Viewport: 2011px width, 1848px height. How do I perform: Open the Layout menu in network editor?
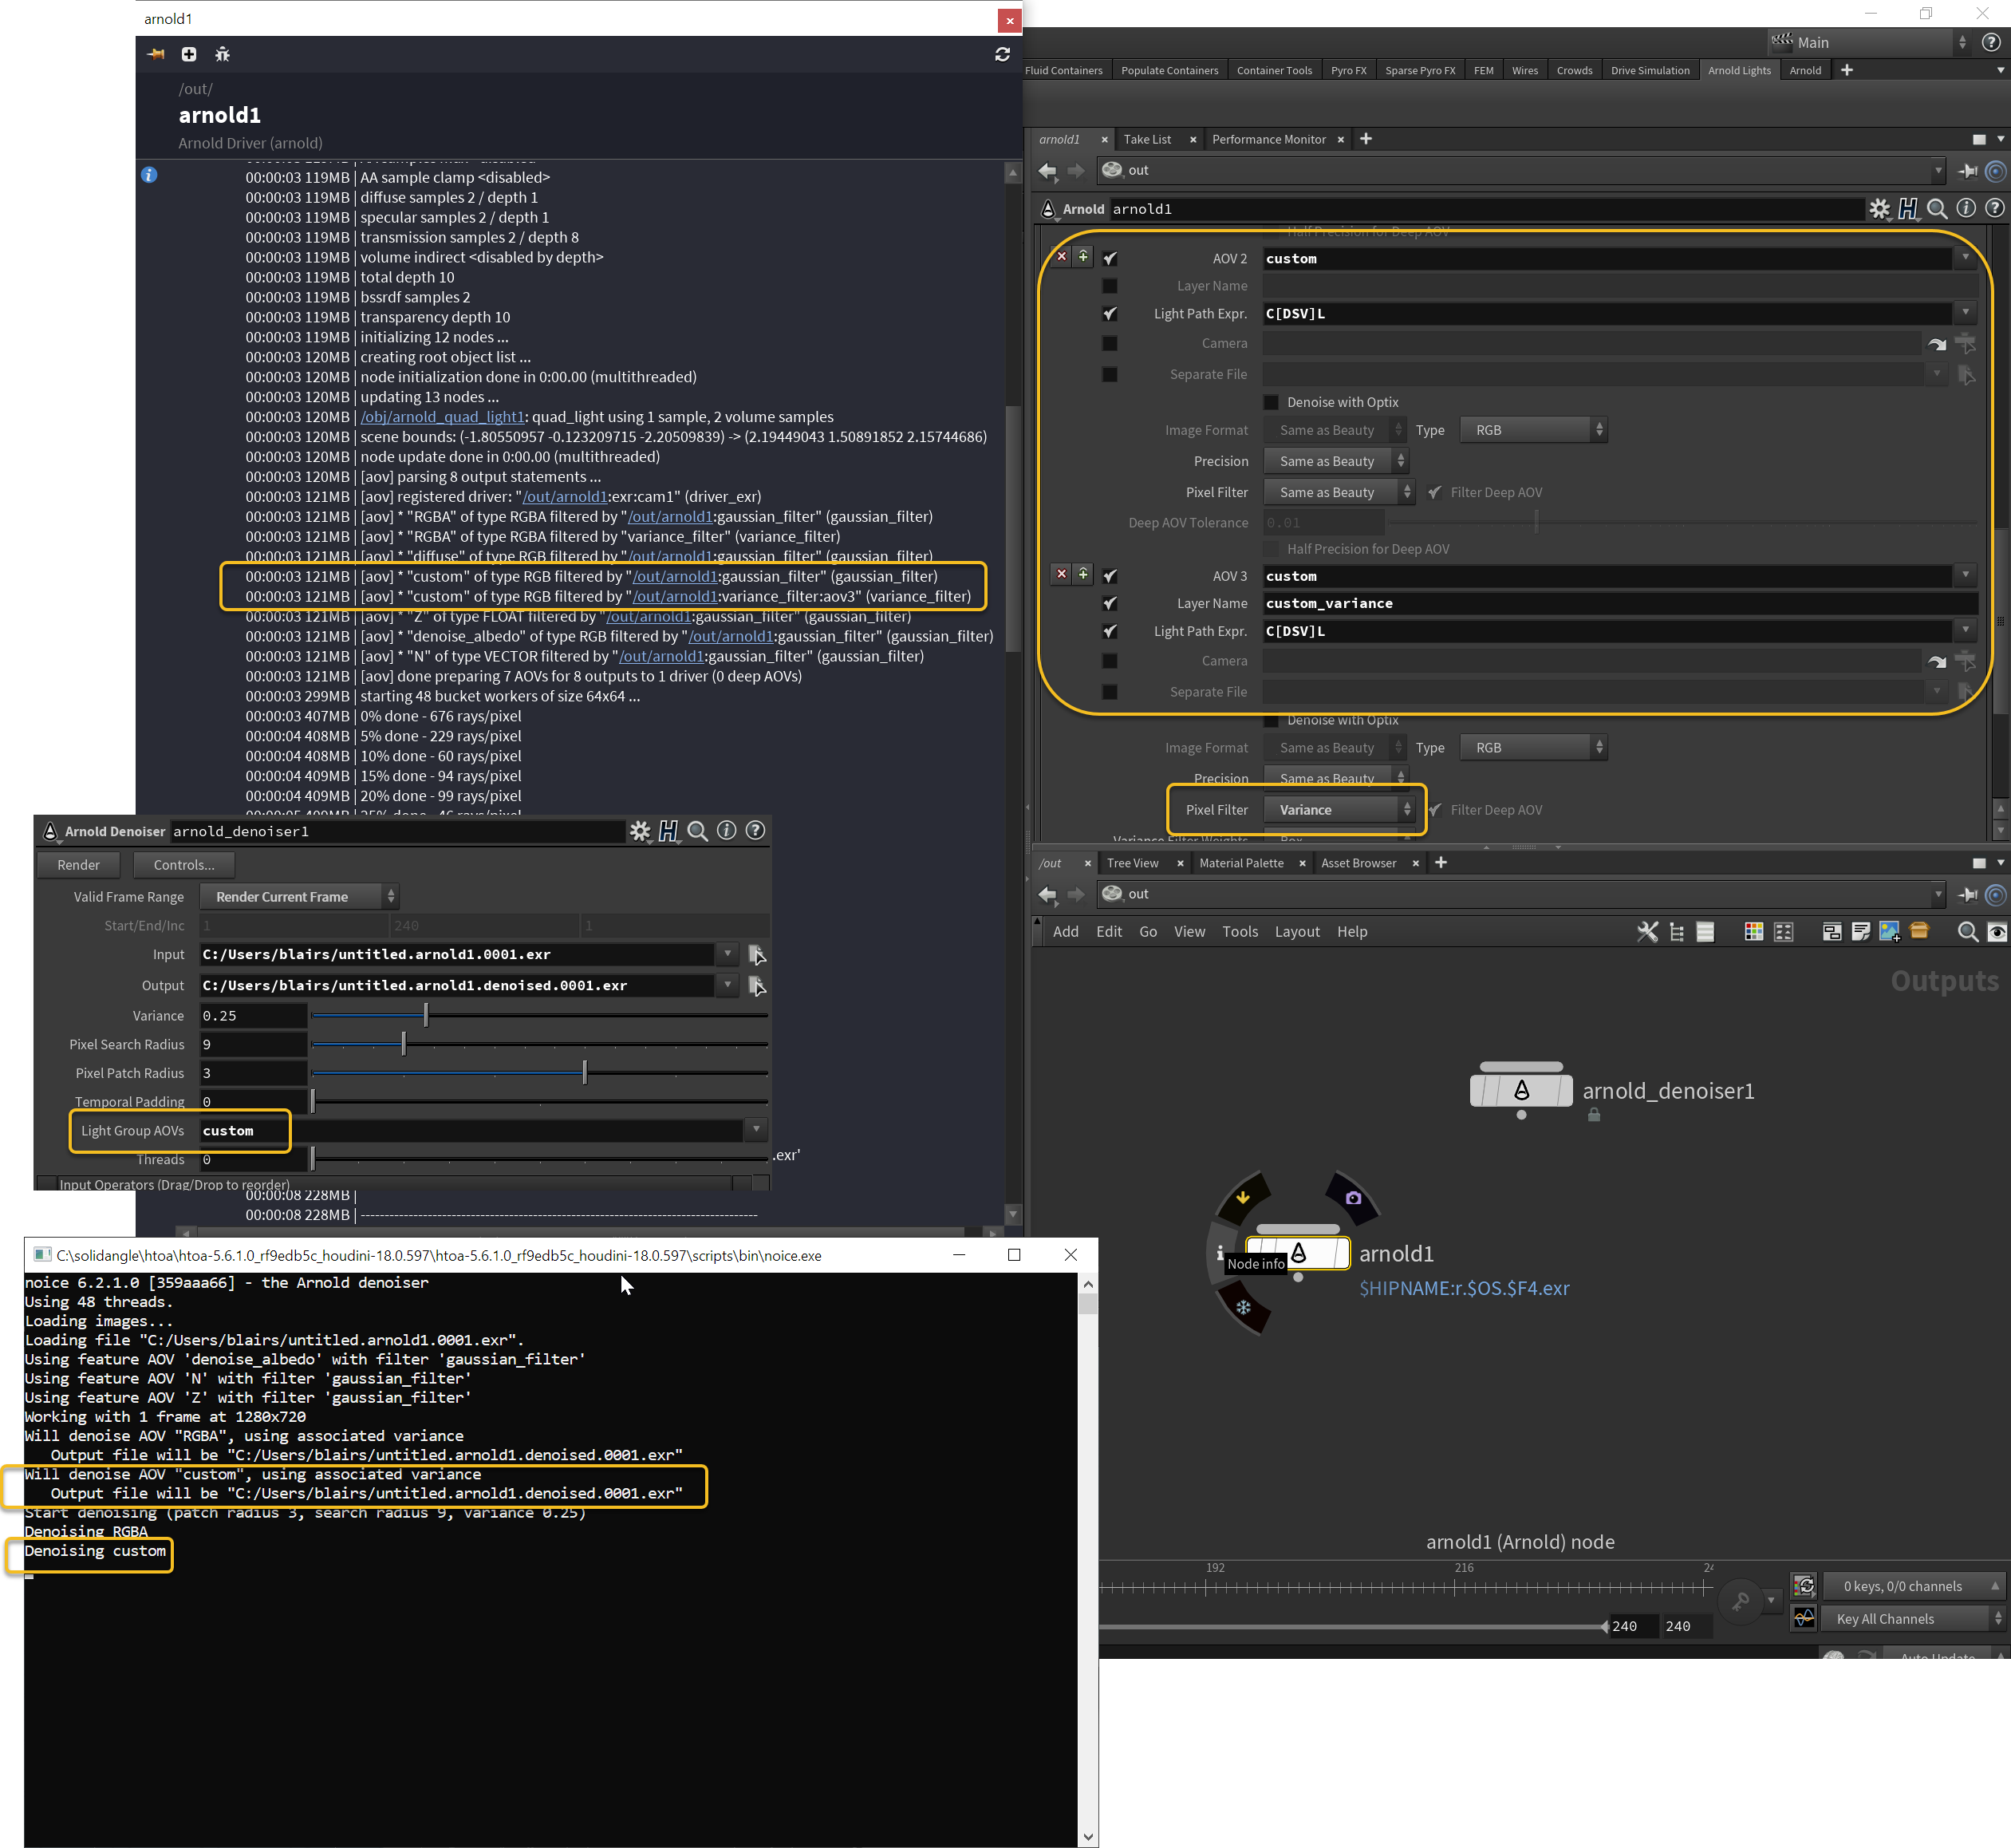tap(1296, 932)
